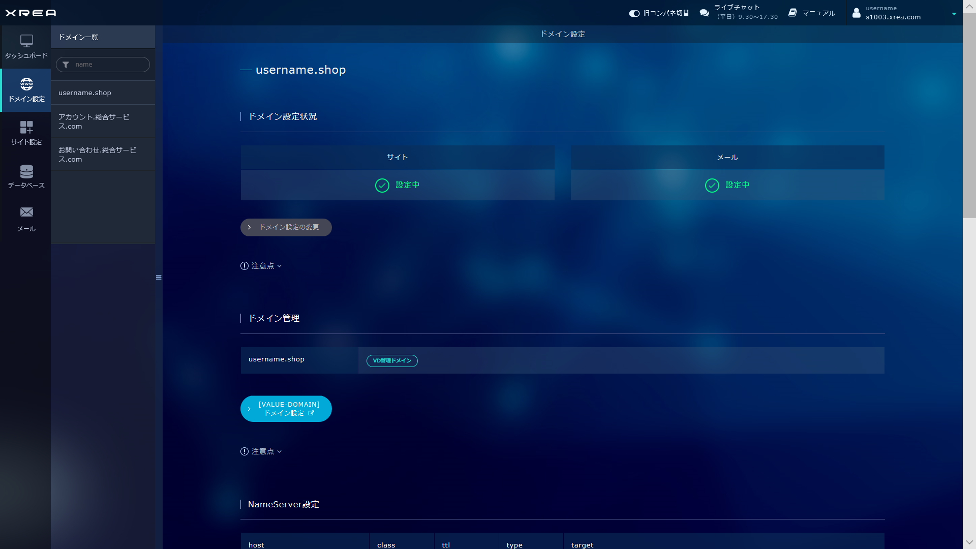
Task: Select the ドメイン設定 globe icon
Action: 26,84
